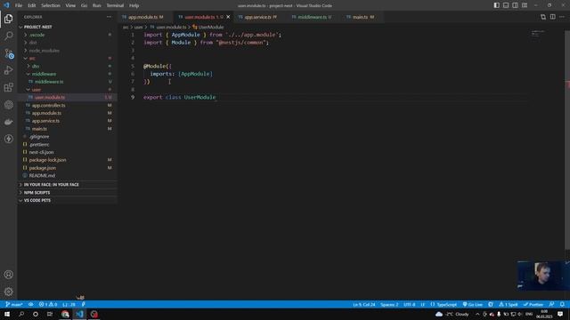Open the Explorer view in activity bar

[x=8, y=19]
